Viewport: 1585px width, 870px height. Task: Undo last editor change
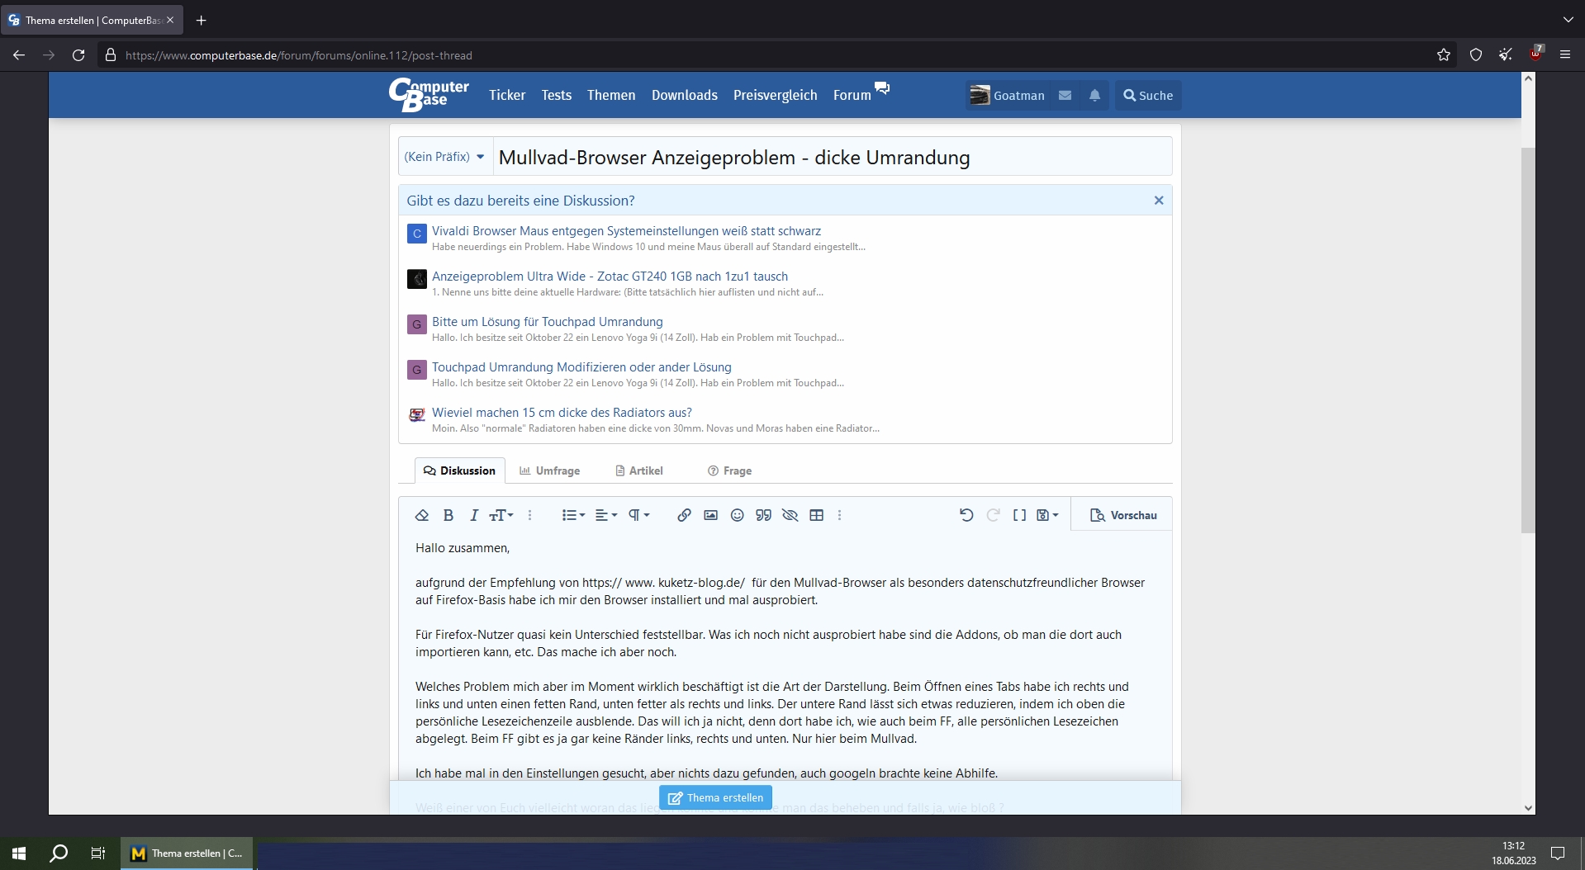(x=966, y=515)
